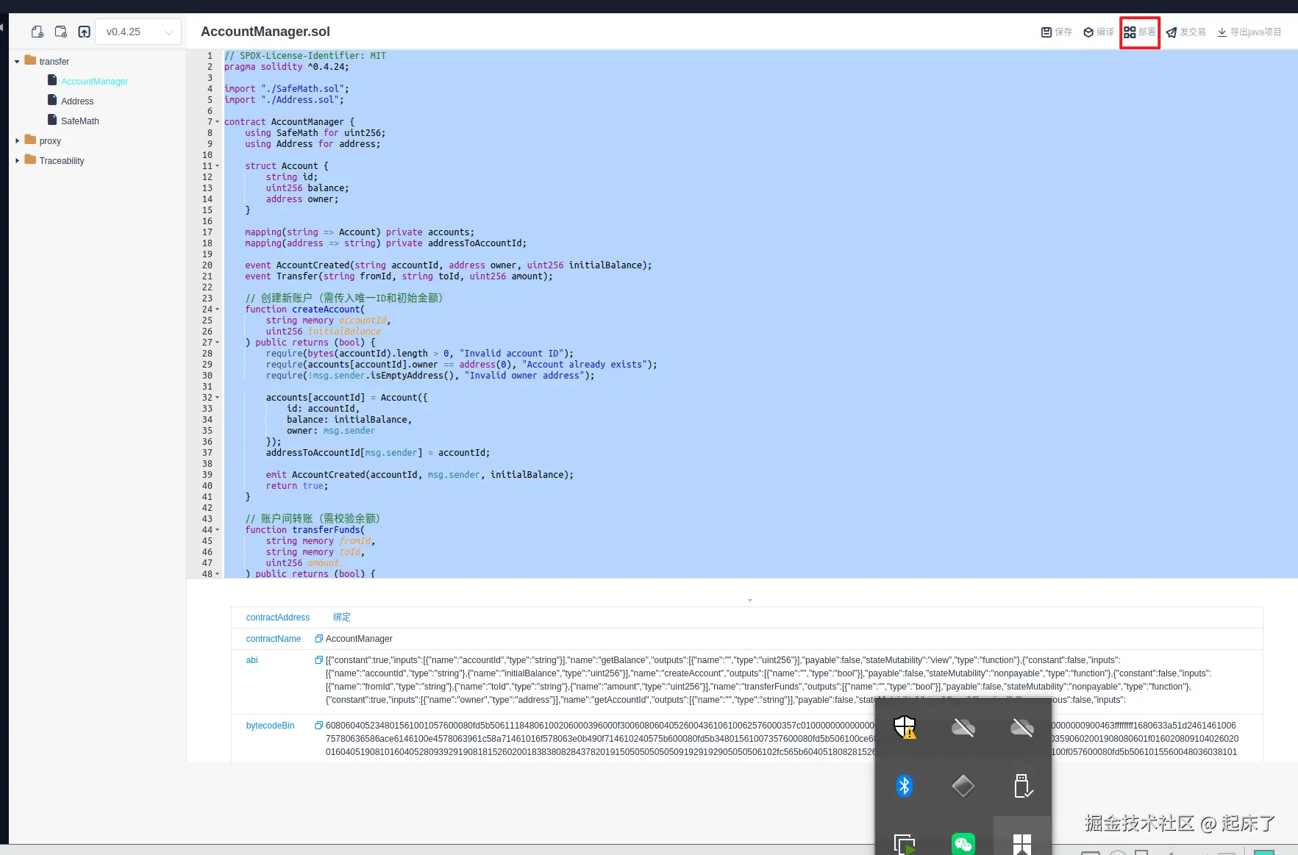Click the AccountManager.sol editor title

[265, 32]
